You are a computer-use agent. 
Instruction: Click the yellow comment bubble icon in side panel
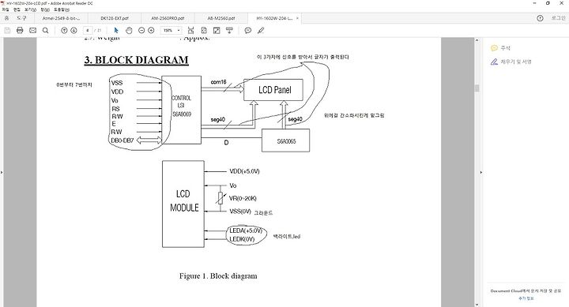tap(494, 48)
